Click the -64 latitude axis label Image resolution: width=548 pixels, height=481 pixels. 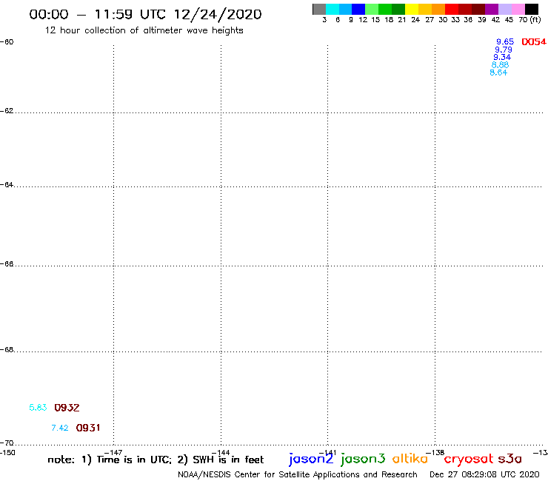pos(7,184)
